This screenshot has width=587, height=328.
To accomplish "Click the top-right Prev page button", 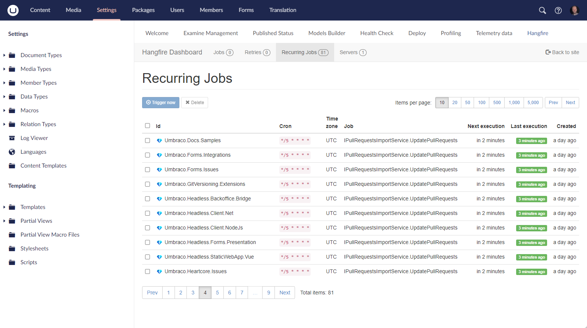I will (x=553, y=103).
